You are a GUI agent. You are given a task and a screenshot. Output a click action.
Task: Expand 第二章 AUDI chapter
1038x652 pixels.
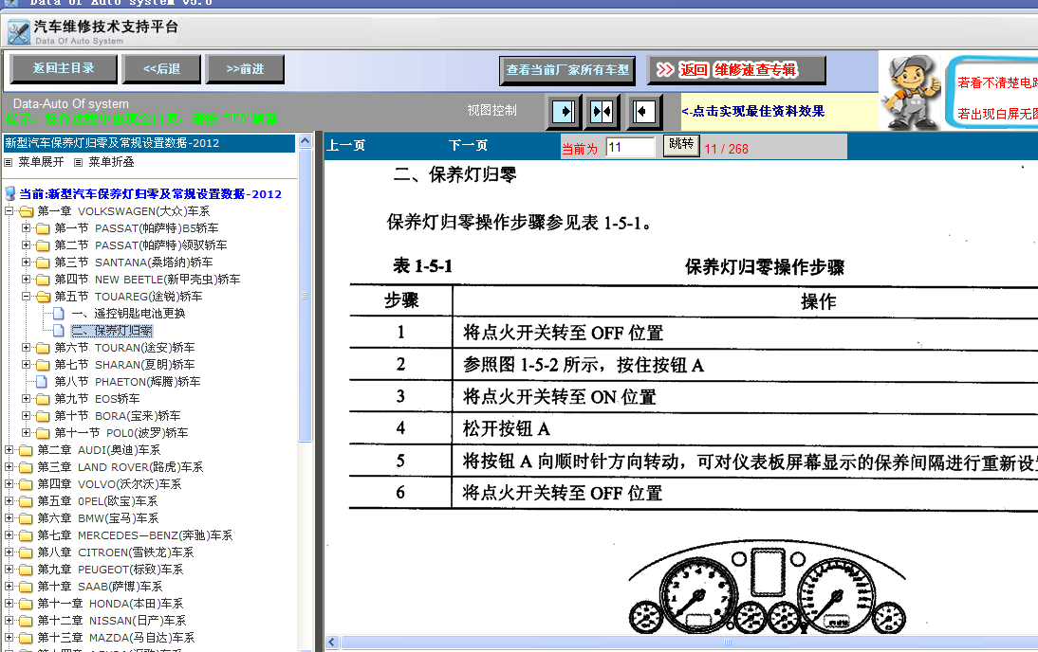(9, 449)
